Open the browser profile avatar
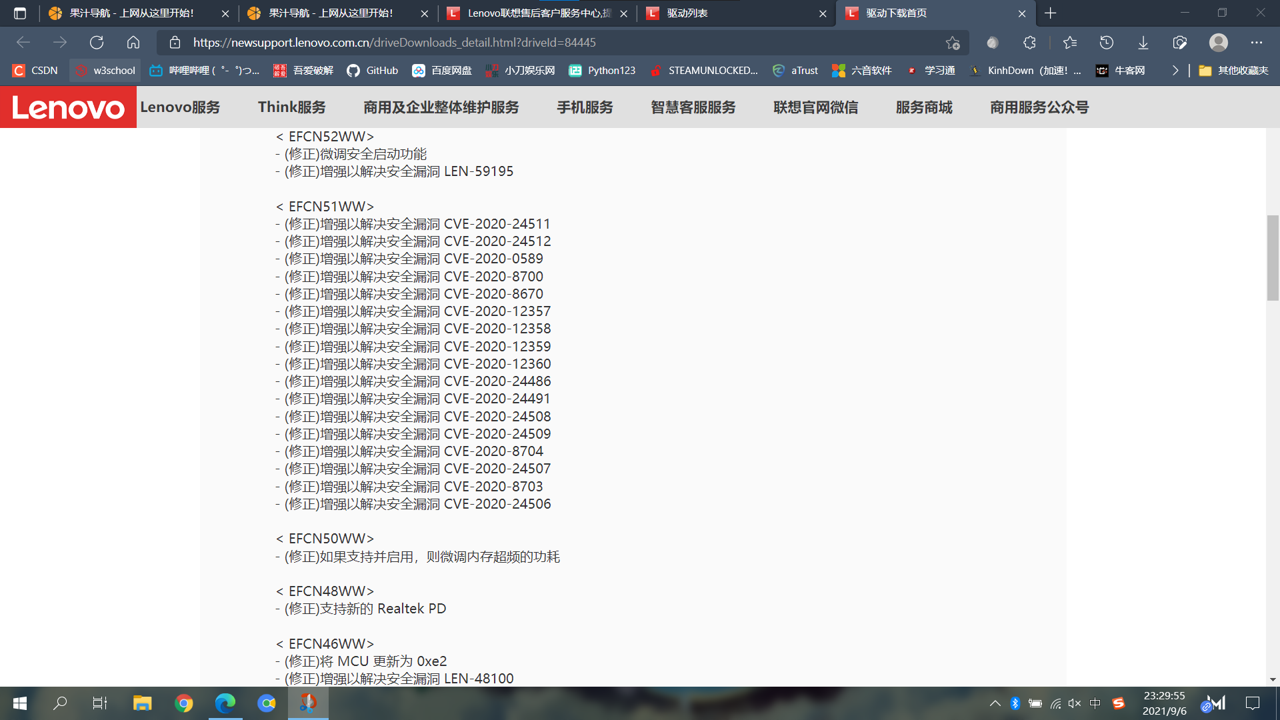 pos(1218,42)
